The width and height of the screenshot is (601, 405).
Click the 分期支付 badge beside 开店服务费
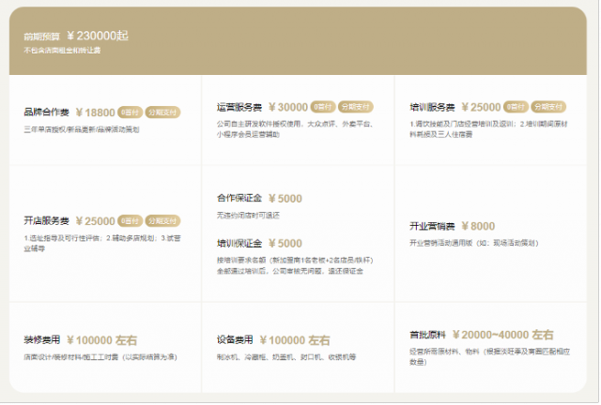point(162,221)
